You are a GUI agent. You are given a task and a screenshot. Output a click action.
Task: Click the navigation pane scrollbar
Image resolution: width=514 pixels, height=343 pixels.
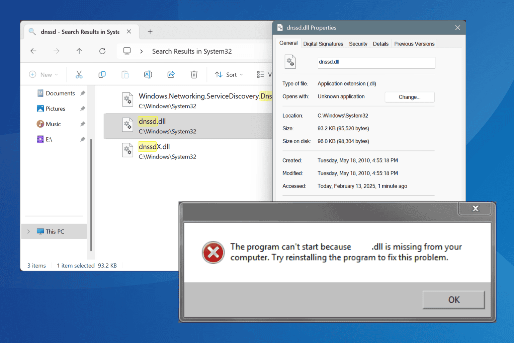coord(91,194)
